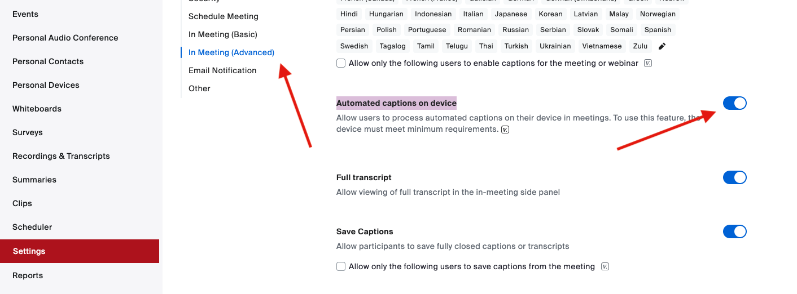Jump to the Email Notification section
Screen dimensions: 797x294
222,70
